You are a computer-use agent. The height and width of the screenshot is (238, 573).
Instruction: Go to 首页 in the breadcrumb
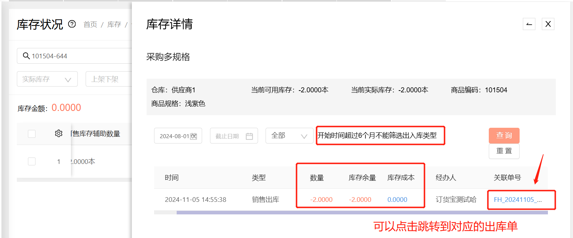[x=90, y=24]
